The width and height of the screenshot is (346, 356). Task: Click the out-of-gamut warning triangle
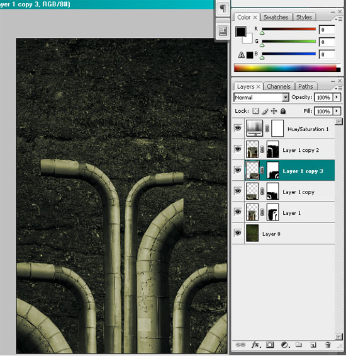coord(241,55)
